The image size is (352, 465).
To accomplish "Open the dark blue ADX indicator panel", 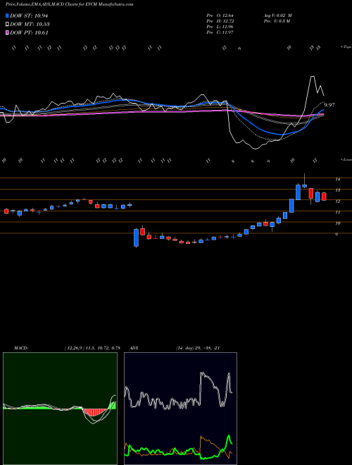I will (x=180, y=409).
